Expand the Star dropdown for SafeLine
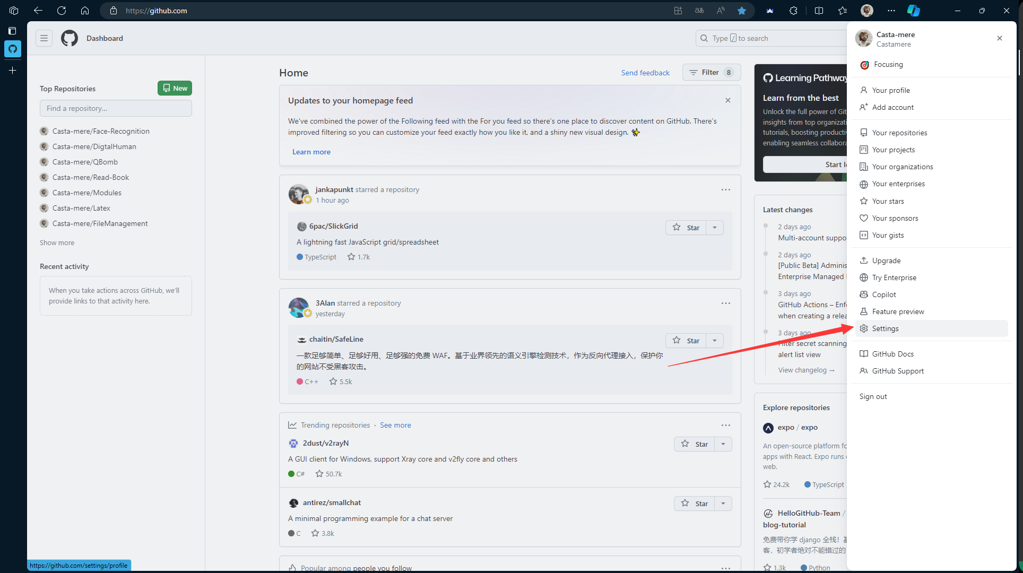Viewport: 1023px width, 573px height. point(715,341)
